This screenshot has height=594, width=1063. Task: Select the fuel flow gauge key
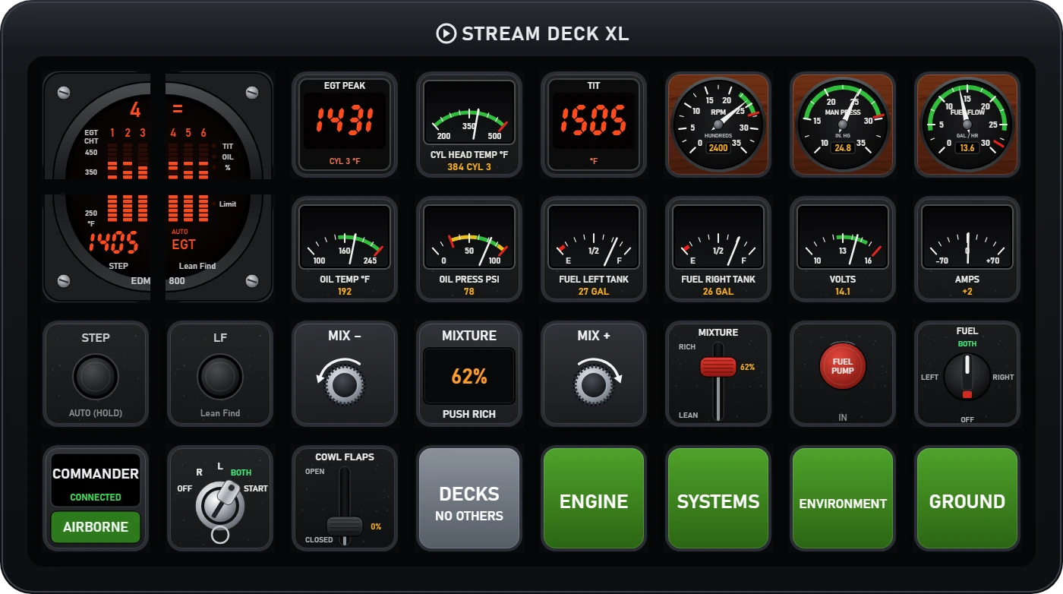967,125
